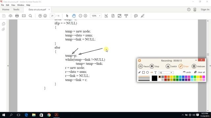
Task: Launch Microsoft Edge from the taskbar
Action: point(26,115)
